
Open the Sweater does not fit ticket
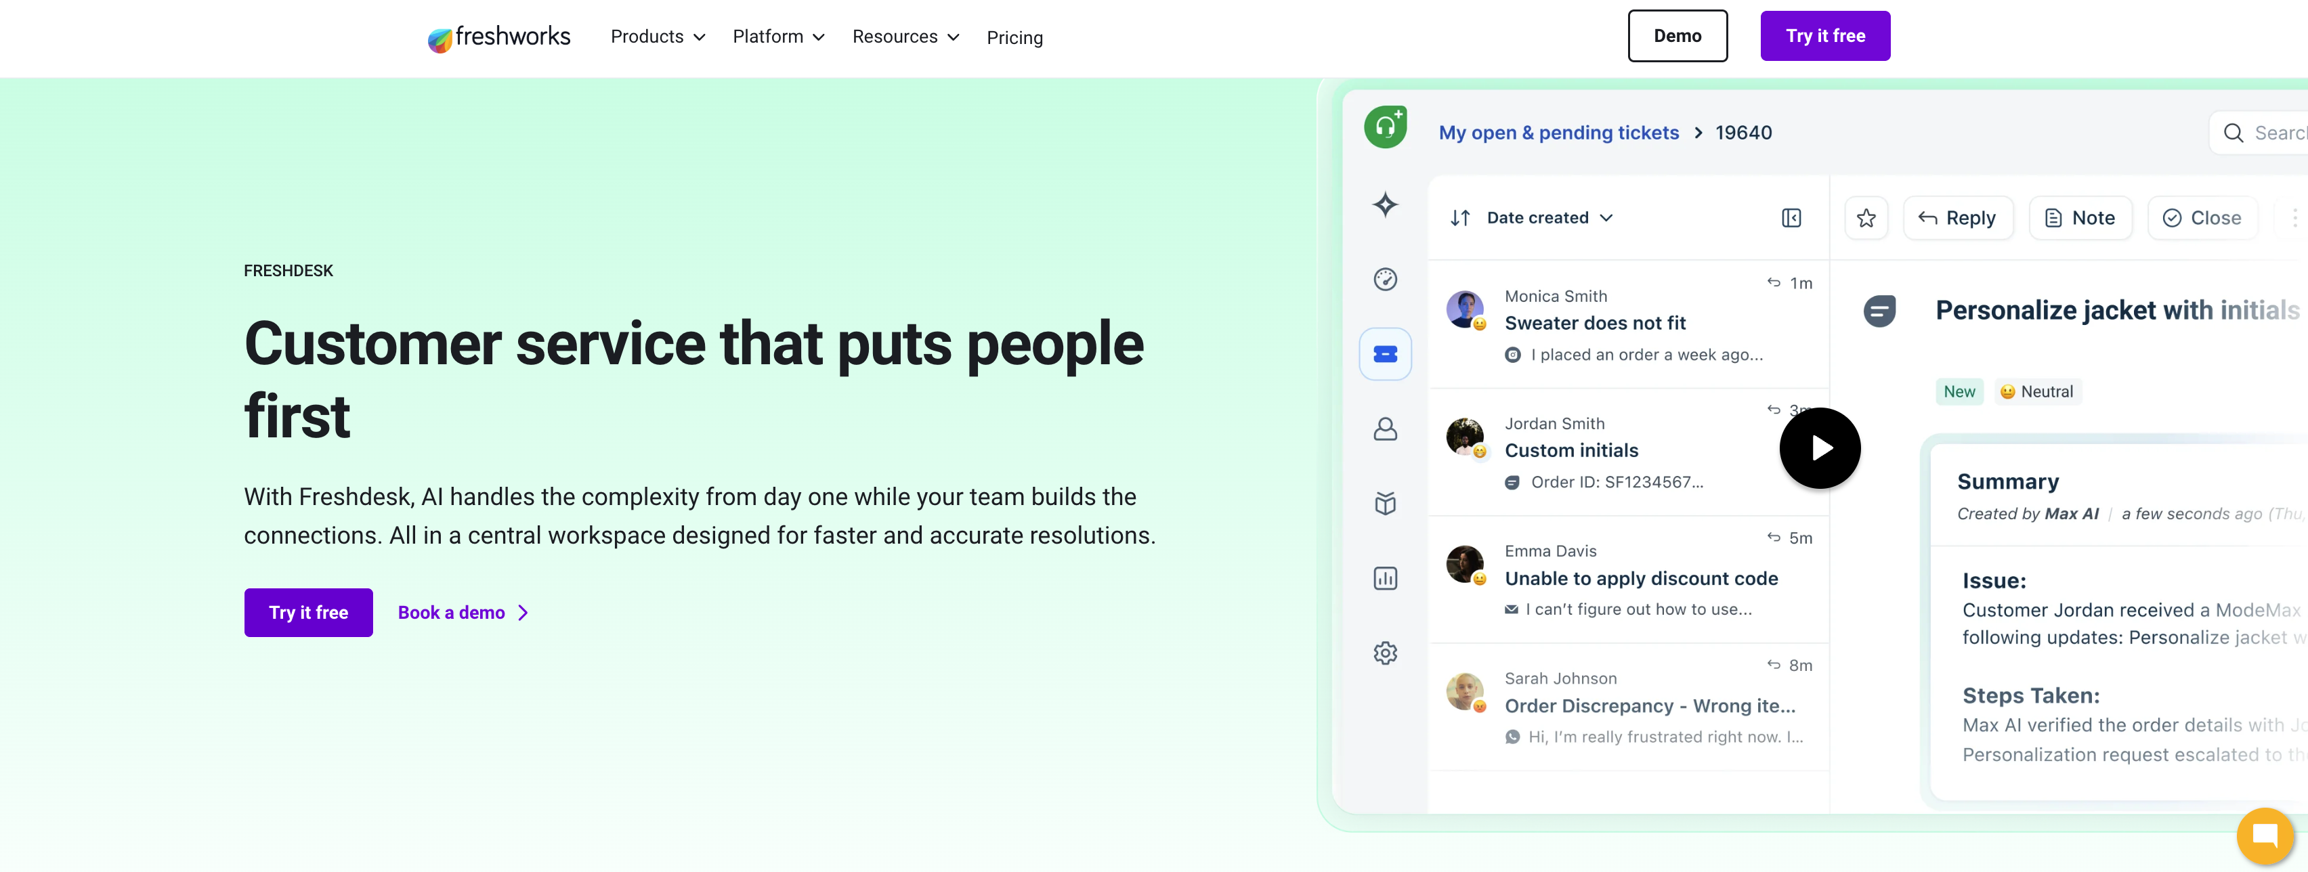[x=1628, y=324]
